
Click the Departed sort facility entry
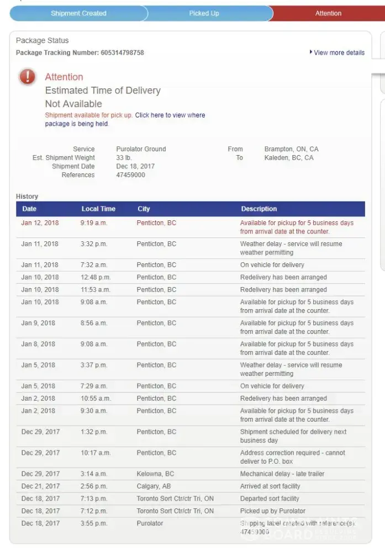click(270, 499)
